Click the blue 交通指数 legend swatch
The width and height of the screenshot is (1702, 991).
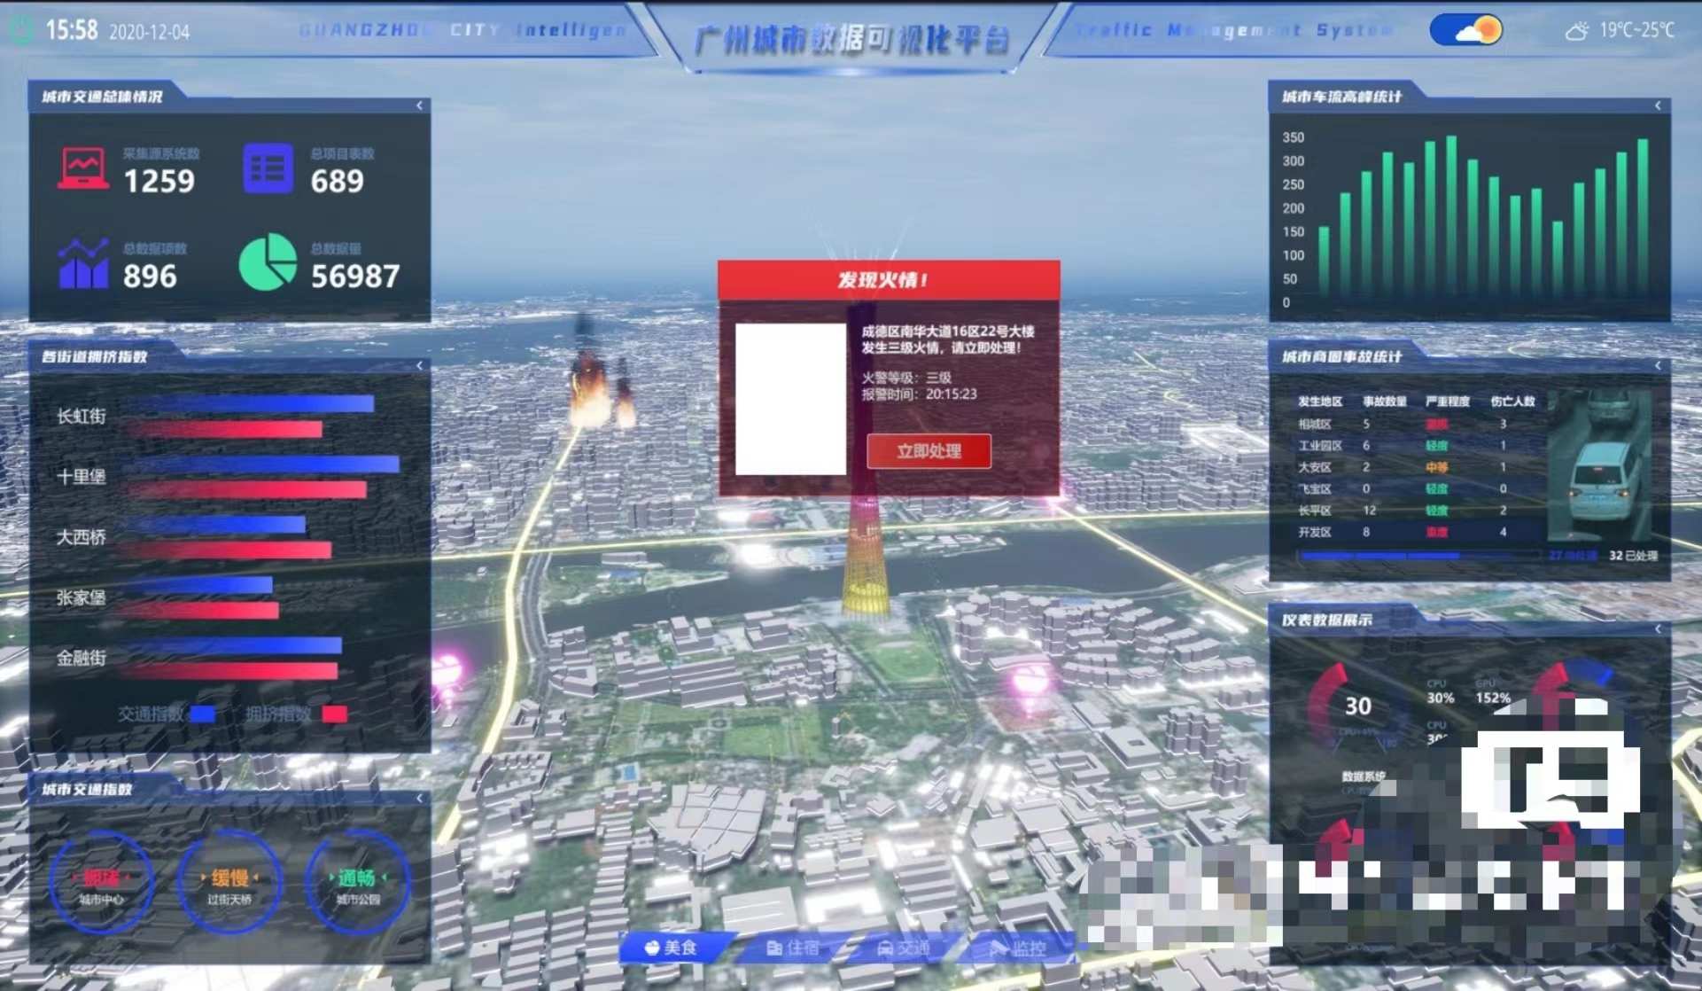[203, 714]
